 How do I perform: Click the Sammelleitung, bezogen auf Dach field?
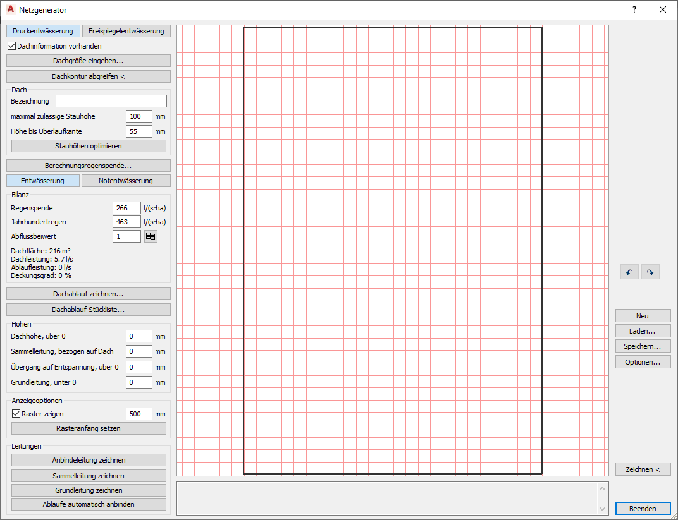tap(139, 351)
